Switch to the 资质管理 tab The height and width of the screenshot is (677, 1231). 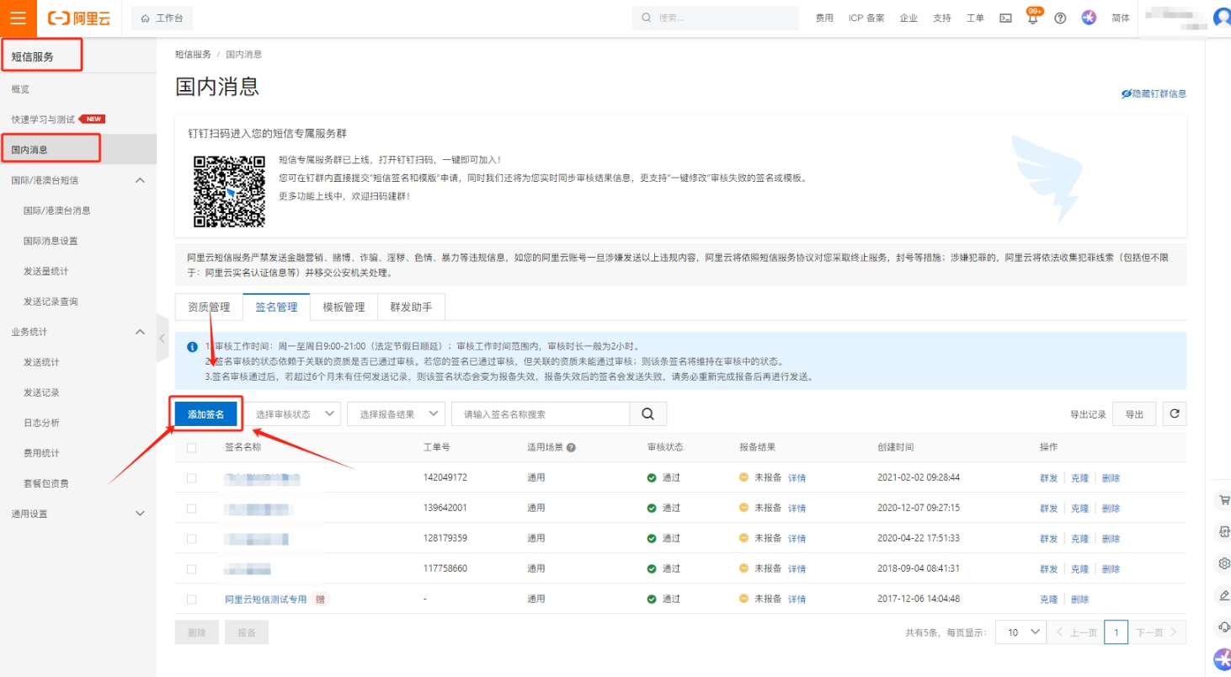[x=209, y=307]
